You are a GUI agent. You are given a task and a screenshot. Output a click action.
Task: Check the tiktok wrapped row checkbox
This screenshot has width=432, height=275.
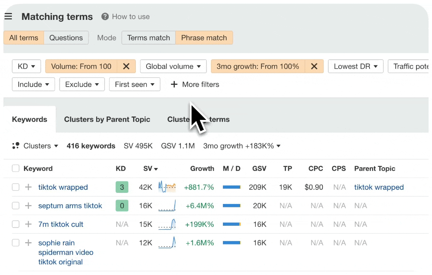(x=15, y=187)
